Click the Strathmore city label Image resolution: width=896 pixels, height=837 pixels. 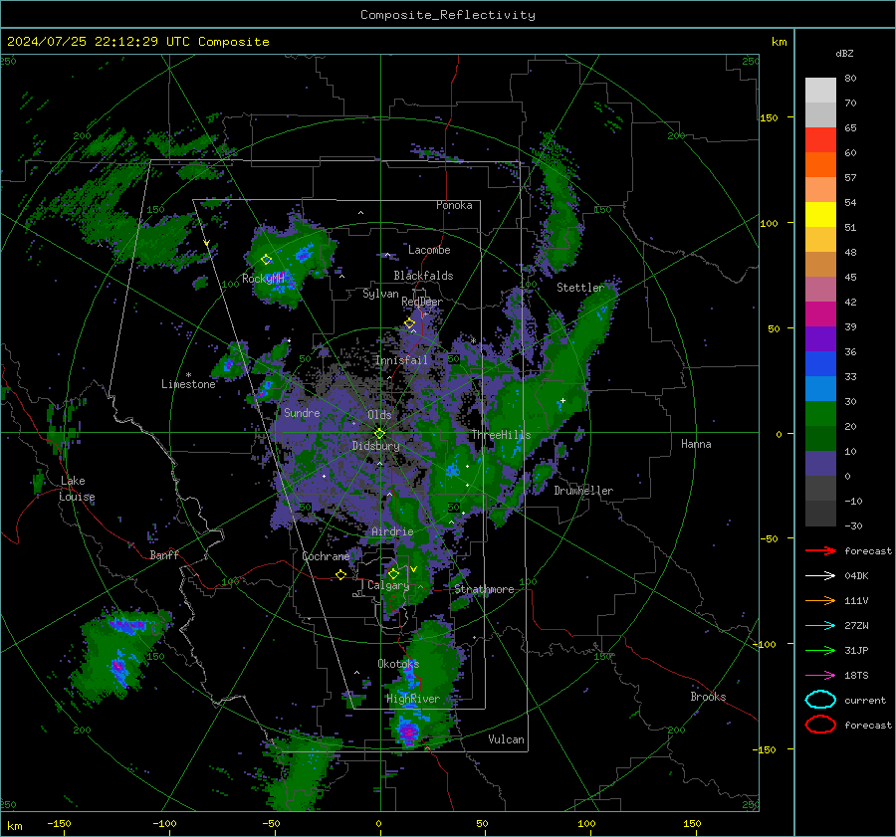click(484, 589)
